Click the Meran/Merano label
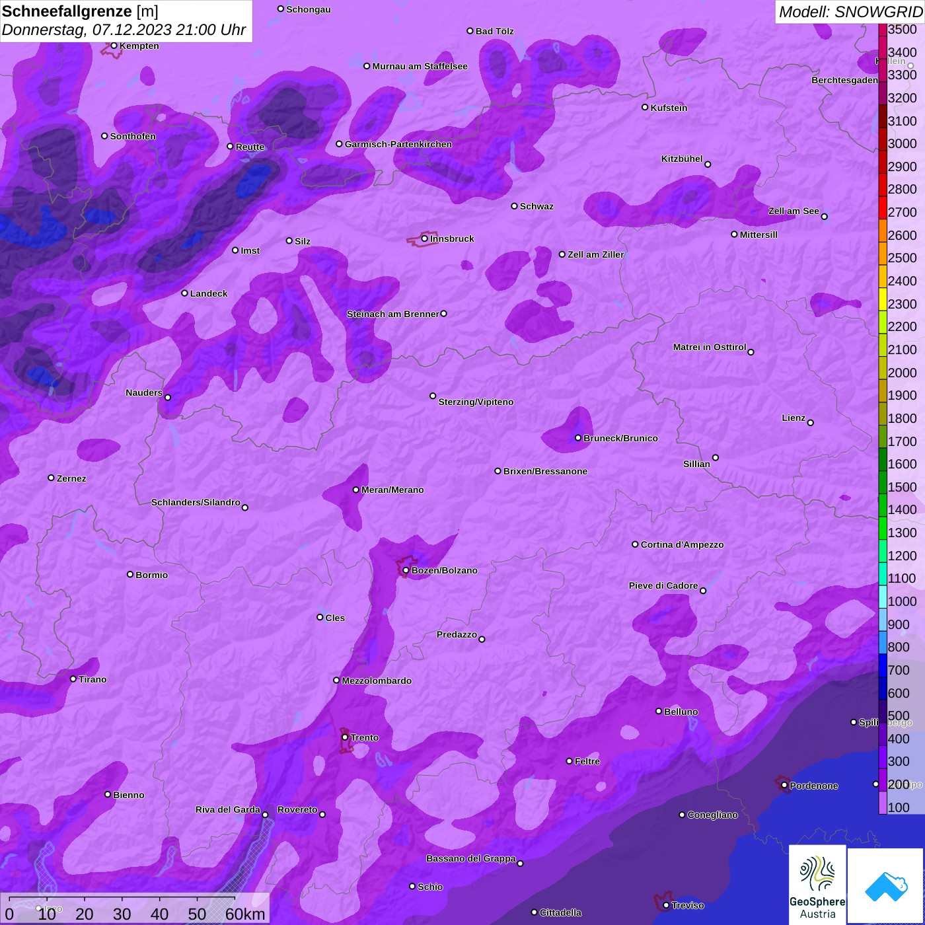This screenshot has height=925, width=925. pos(392,490)
